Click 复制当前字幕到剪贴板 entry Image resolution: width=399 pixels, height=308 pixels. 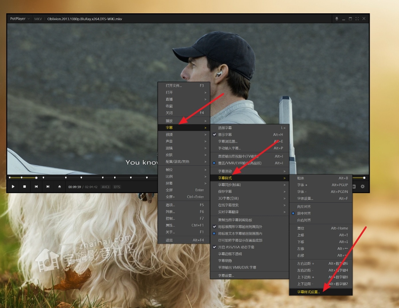(x=250, y=220)
